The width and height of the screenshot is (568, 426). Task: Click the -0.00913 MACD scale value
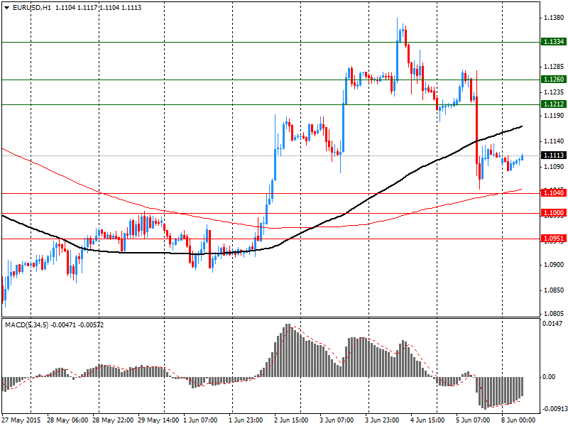pyautogui.click(x=555, y=410)
